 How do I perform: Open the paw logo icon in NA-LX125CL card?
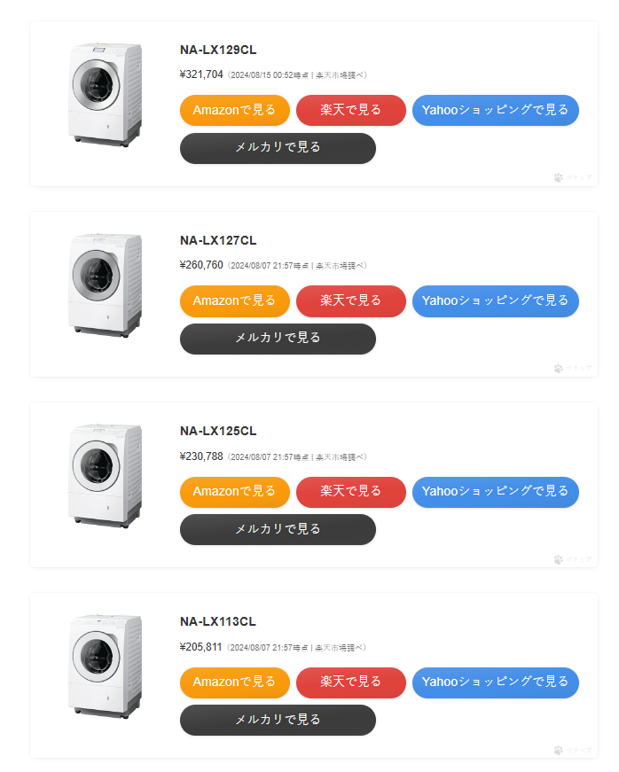pos(559,559)
